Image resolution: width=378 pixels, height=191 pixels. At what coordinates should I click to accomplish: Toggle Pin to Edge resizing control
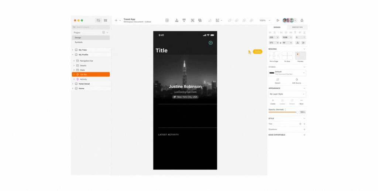click(x=274, y=56)
